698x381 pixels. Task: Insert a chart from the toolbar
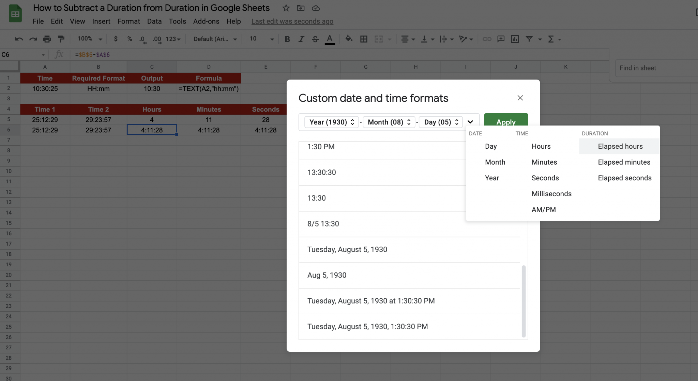click(515, 39)
